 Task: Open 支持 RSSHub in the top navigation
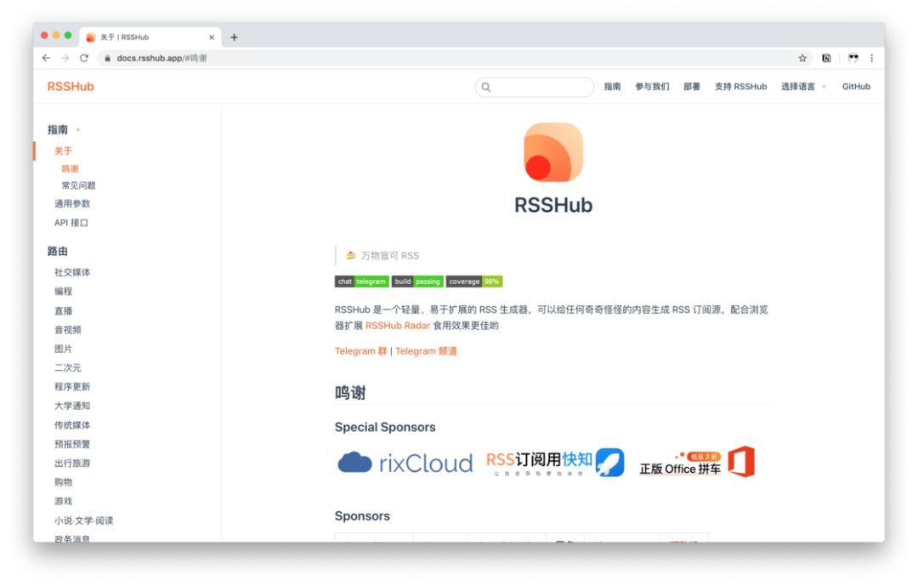[740, 86]
